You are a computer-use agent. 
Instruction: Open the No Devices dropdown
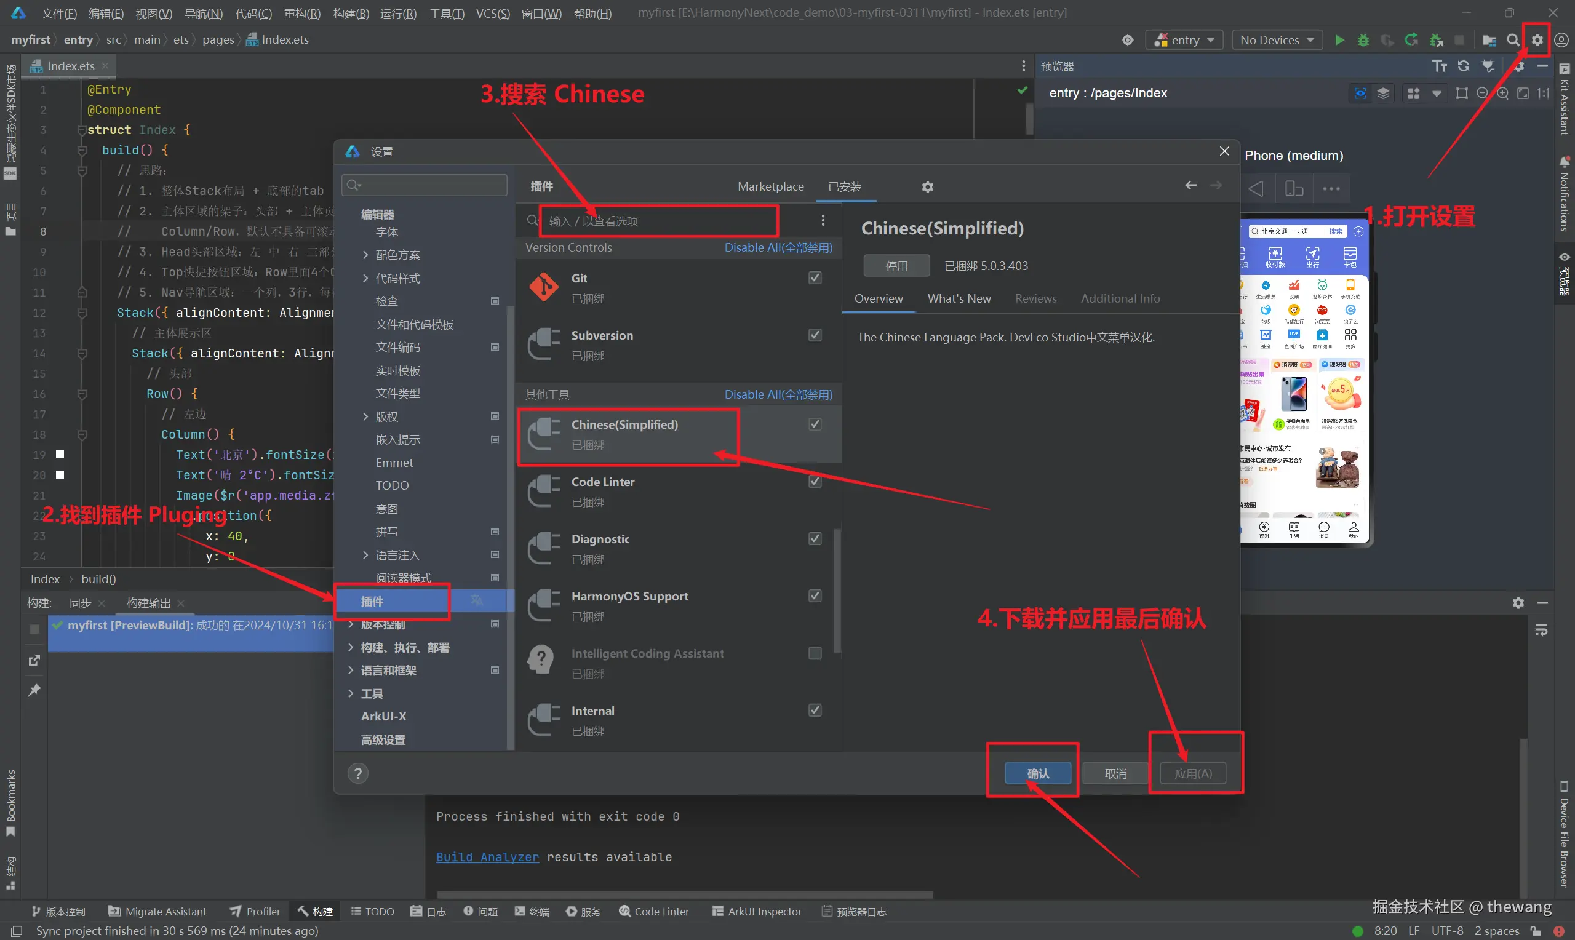click(1277, 40)
